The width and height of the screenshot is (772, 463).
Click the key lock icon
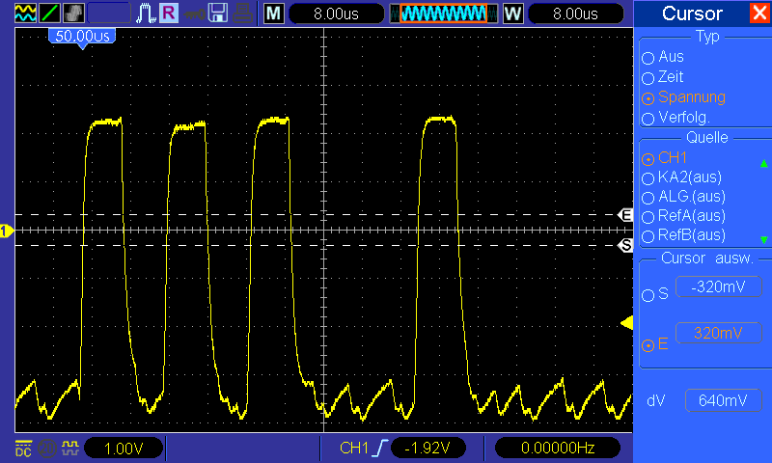(195, 14)
